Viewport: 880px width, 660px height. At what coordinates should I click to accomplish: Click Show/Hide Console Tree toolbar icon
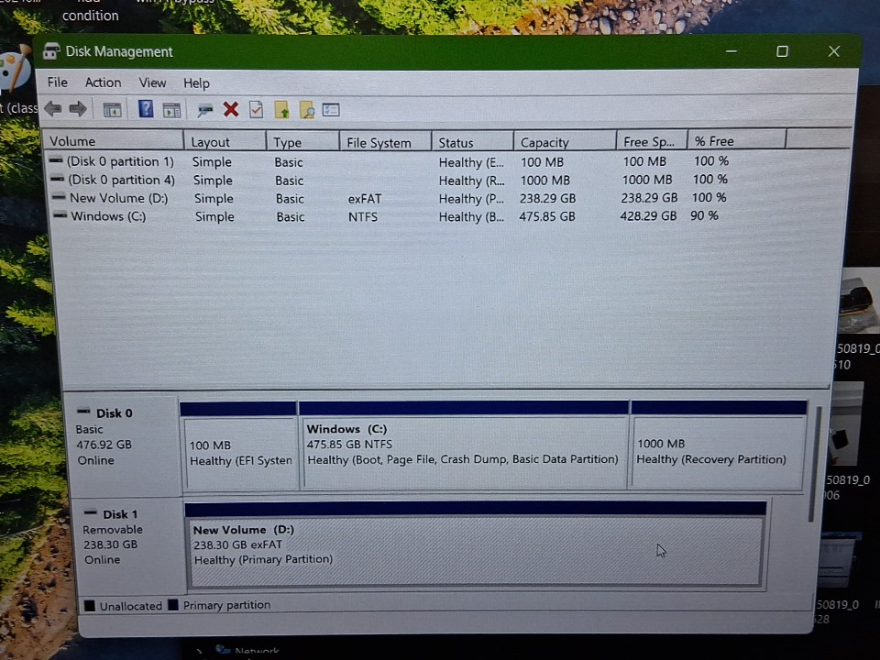point(112,110)
